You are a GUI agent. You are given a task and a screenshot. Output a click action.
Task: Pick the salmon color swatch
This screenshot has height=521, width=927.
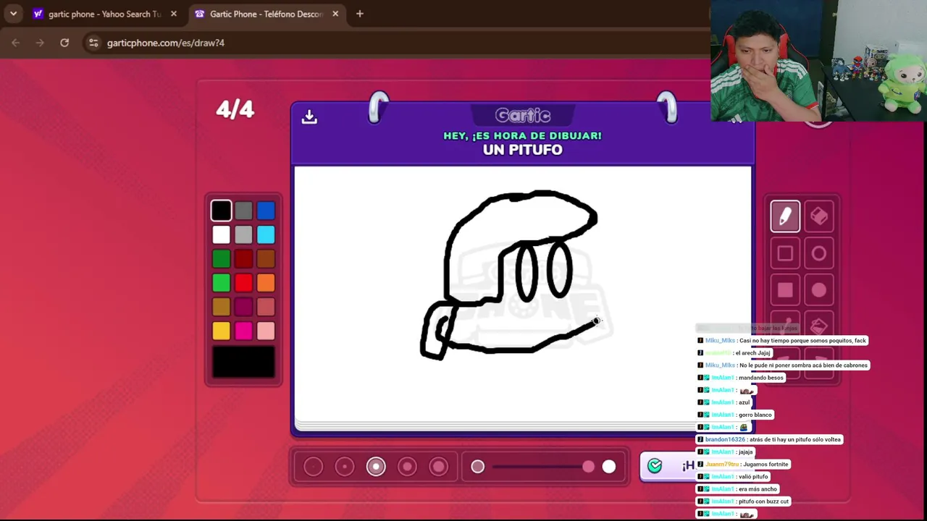point(266,307)
